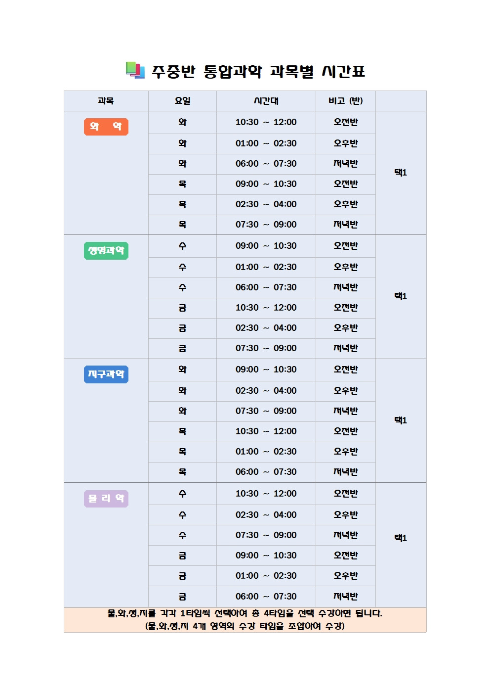This screenshot has height=694, width=490.
Task: Select the 비고 (반) column header
Action: pos(345,101)
